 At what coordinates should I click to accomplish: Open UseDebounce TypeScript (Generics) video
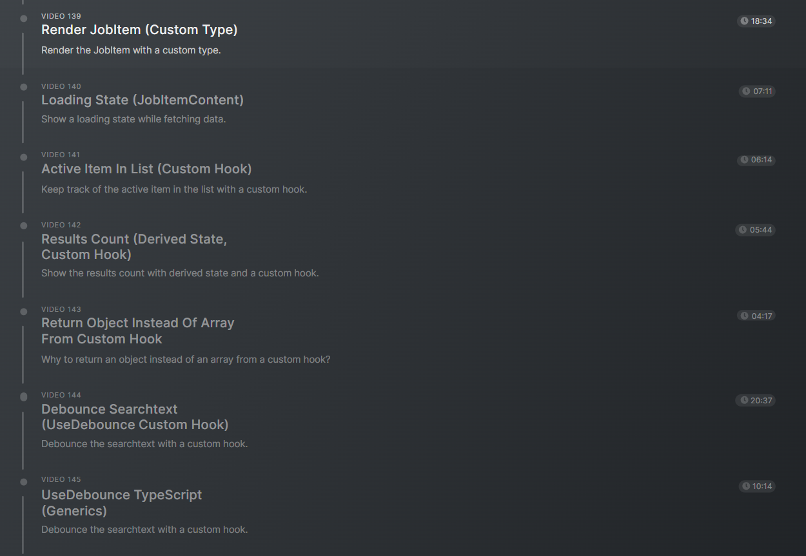[122, 503]
